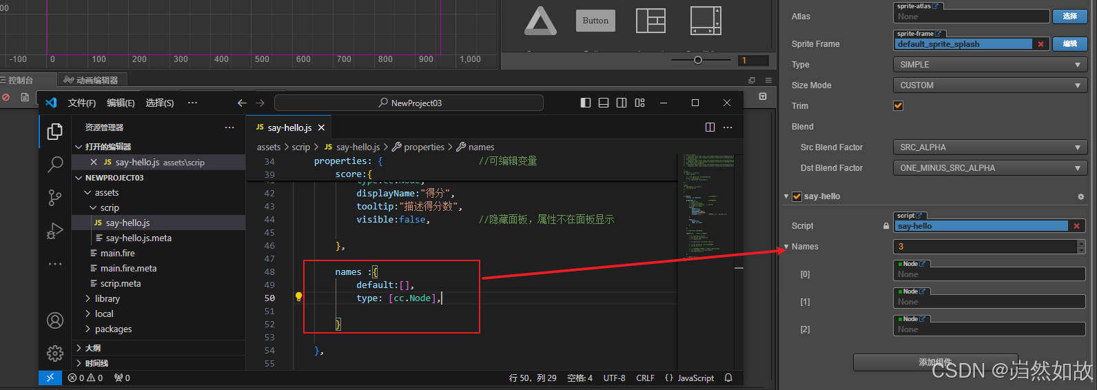The width and height of the screenshot is (1097, 390).
Task: Toggle the bottom panel layout icon
Action: 604,103
